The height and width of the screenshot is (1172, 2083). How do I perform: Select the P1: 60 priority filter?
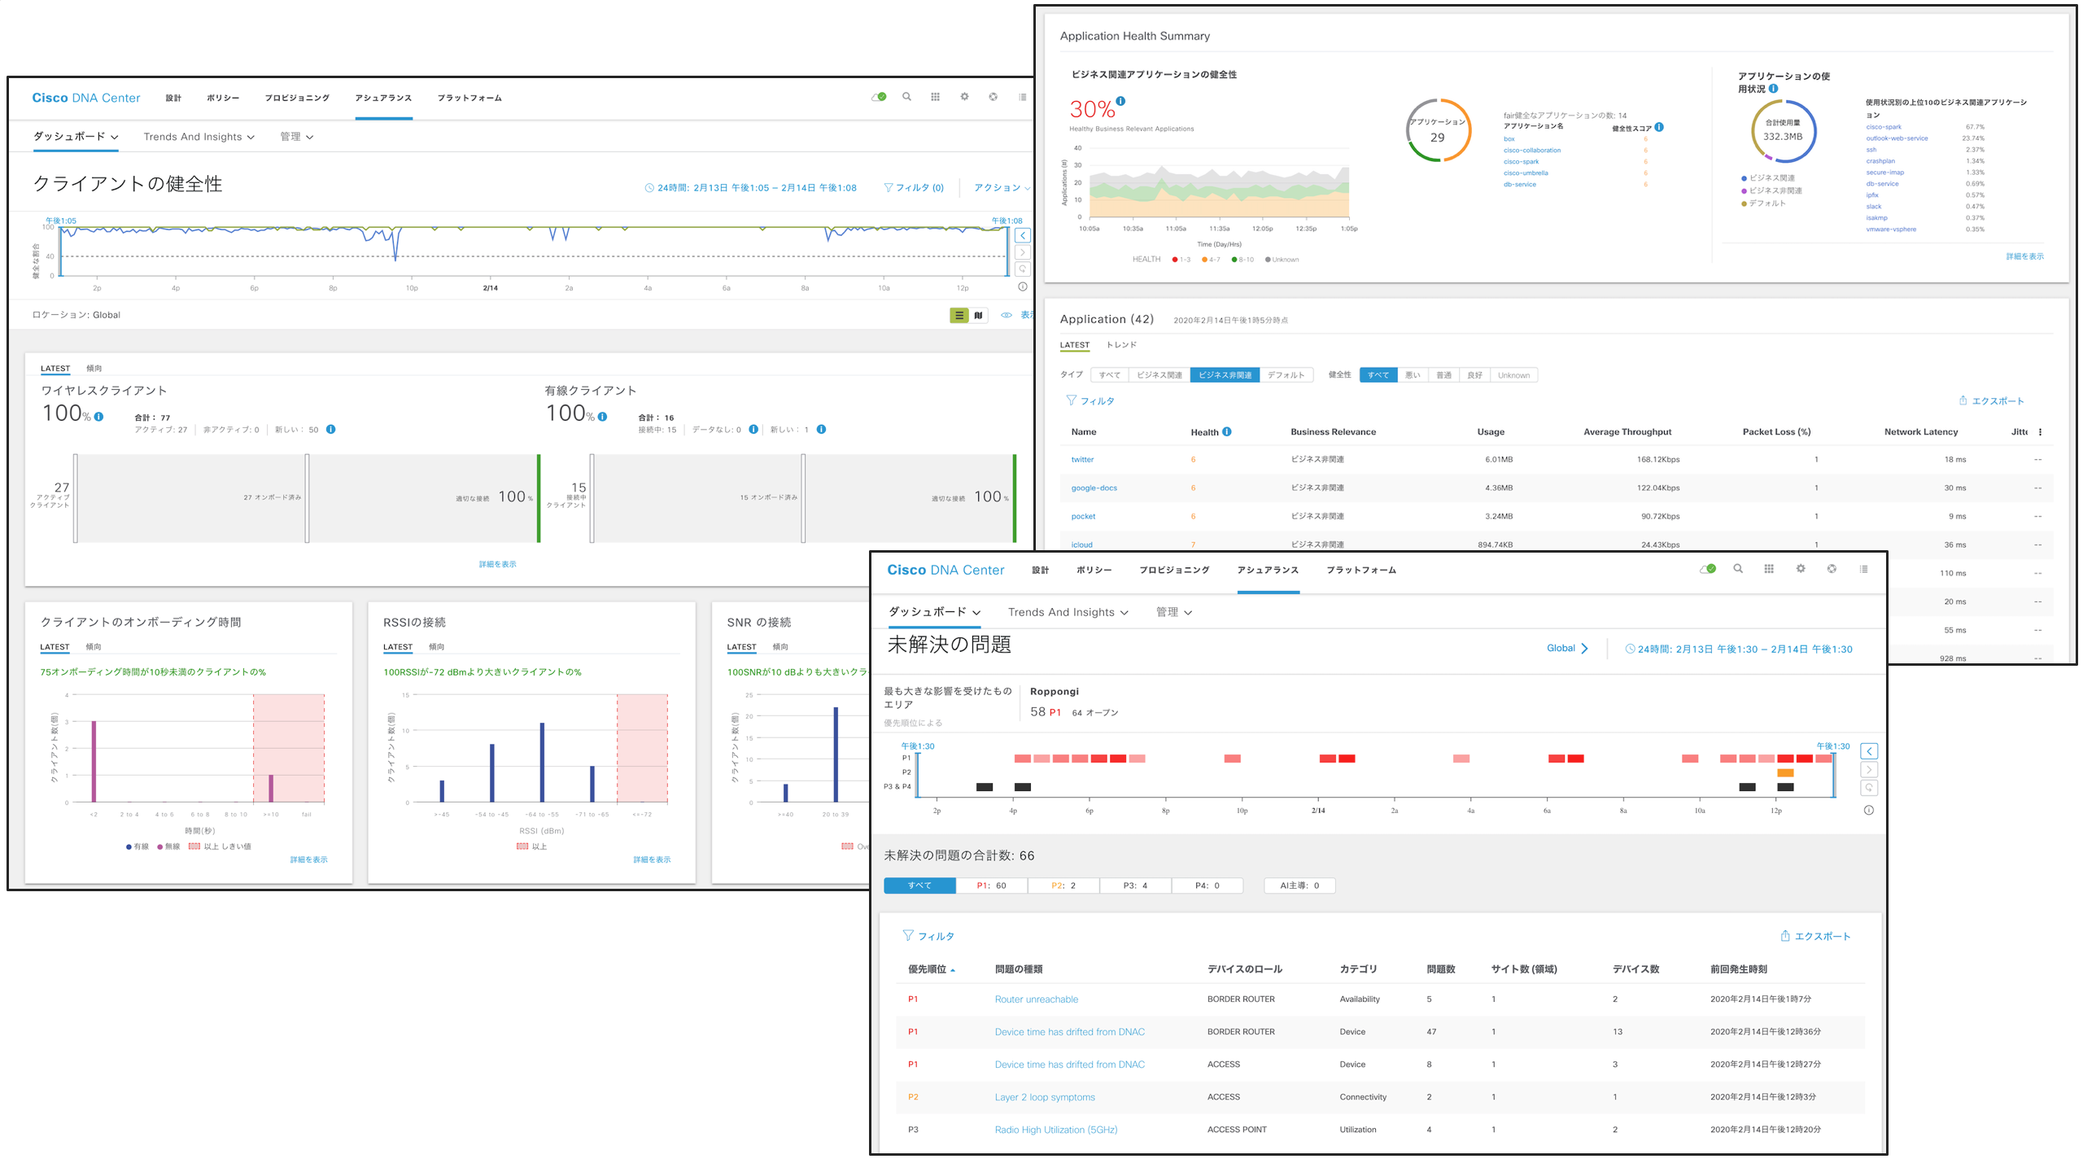pos(991,886)
